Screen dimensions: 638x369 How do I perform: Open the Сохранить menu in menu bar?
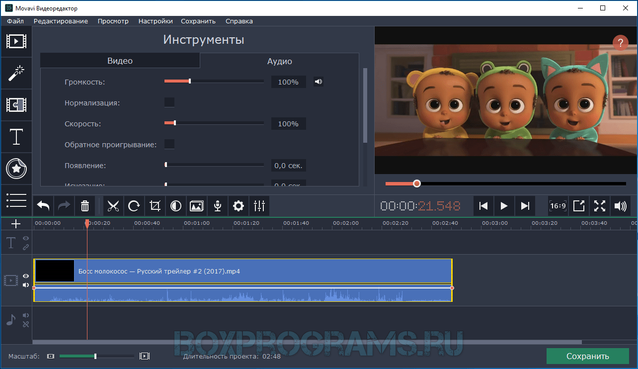(198, 21)
